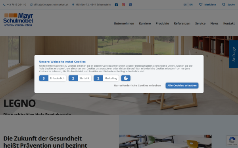Open the Anfrage side tab
Screen dimensions: 238x148
(x=234, y=54)
